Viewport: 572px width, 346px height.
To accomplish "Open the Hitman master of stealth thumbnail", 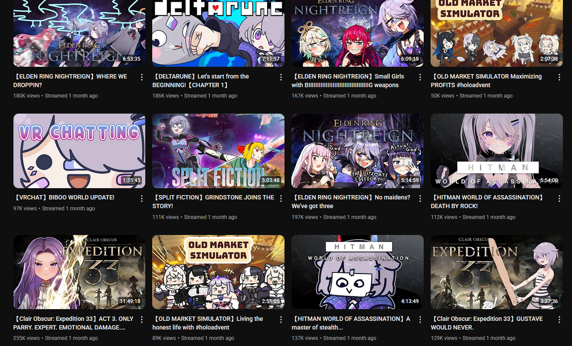I will pyautogui.click(x=358, y=272).
